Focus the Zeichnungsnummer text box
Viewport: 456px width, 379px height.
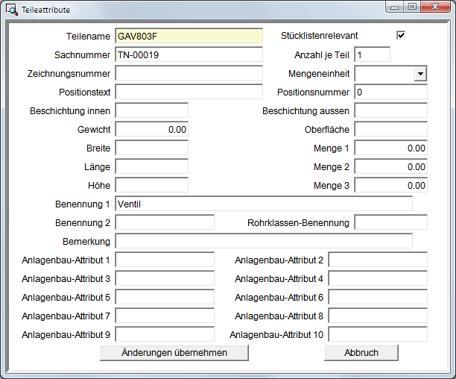pos(189,73)
